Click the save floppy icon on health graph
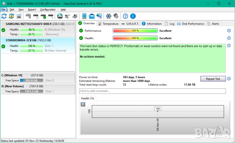 (83, 104)
